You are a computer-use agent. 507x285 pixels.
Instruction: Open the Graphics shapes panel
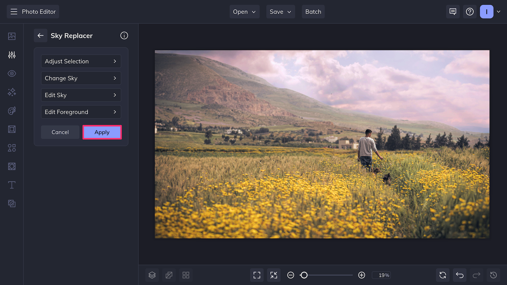[12, 148]
